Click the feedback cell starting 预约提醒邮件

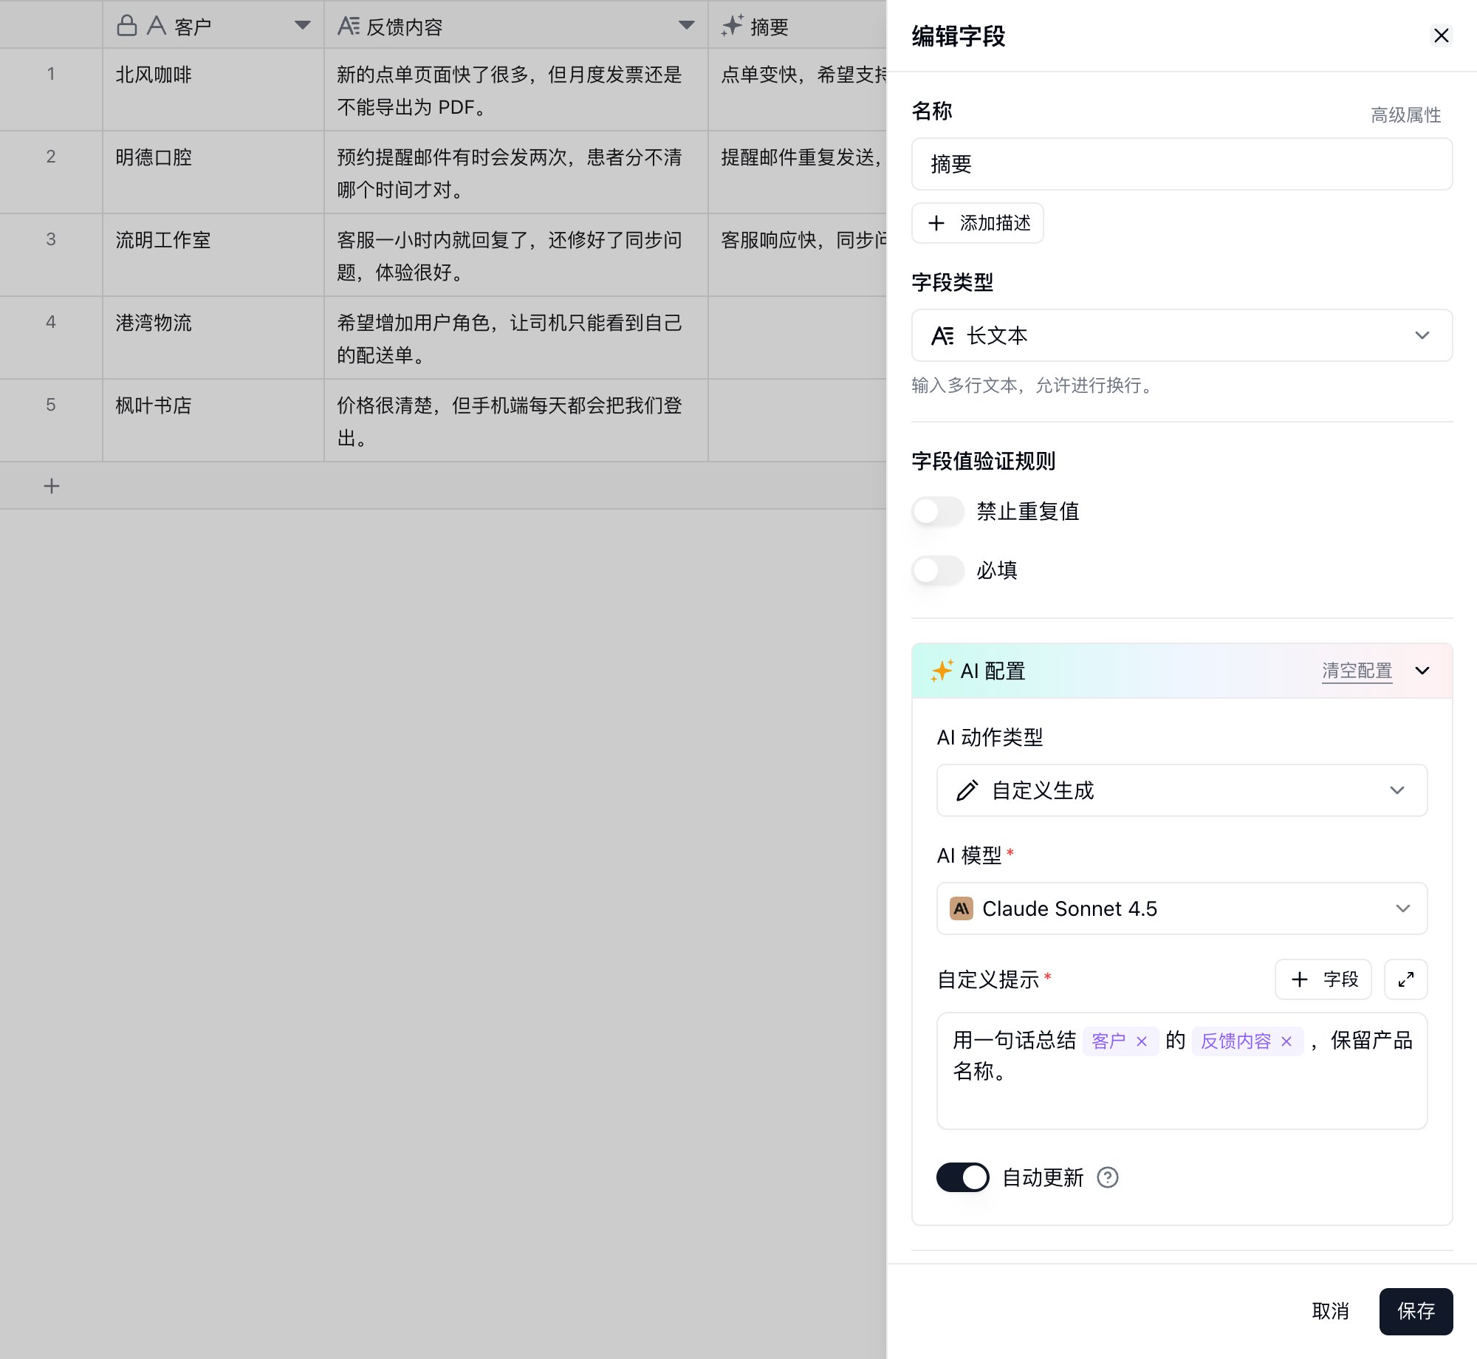(516, 173)
